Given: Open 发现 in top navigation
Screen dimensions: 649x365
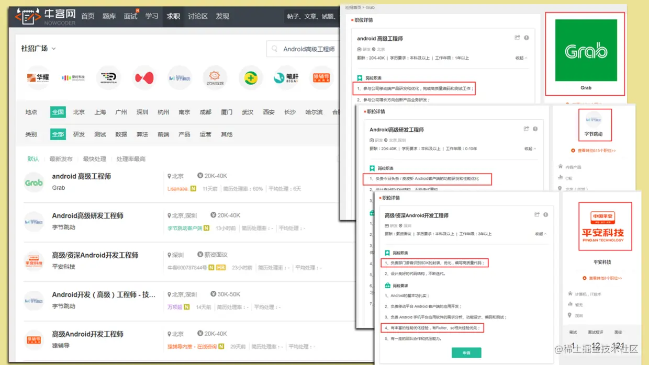Looking at the screenshot, I should coord(222,16).
